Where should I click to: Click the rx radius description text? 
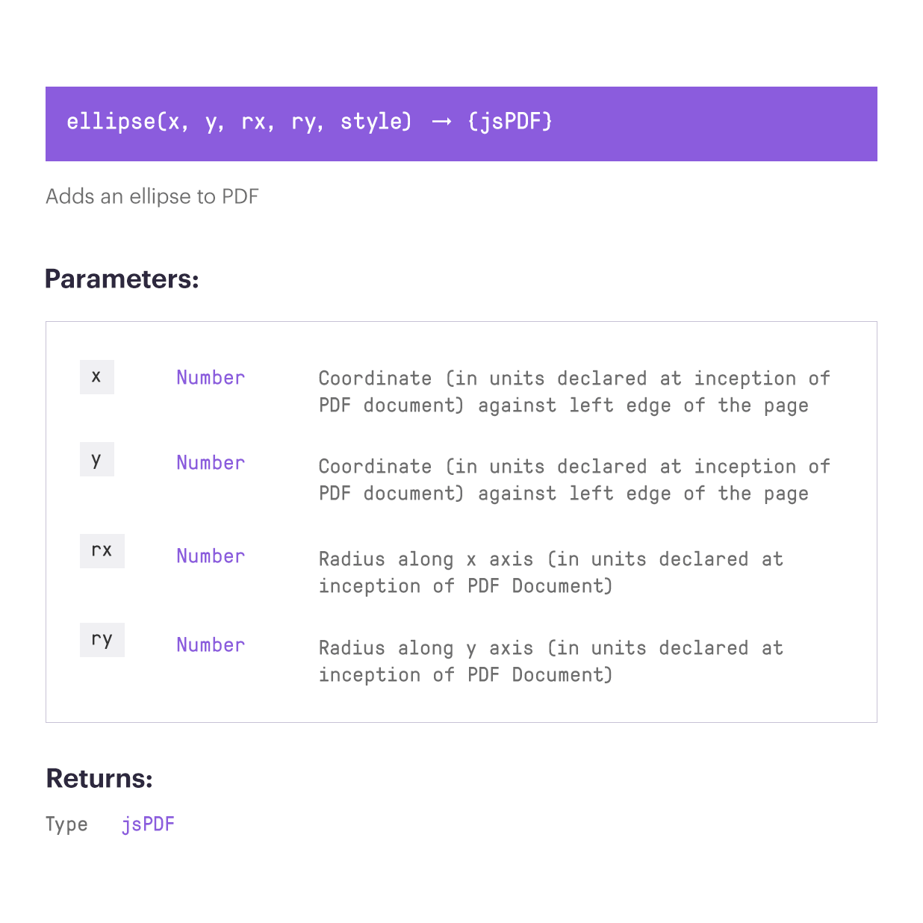[551, 573]
